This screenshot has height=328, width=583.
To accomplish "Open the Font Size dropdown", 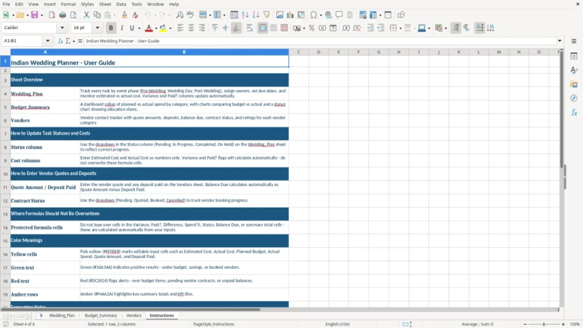I will coord(97,27).
